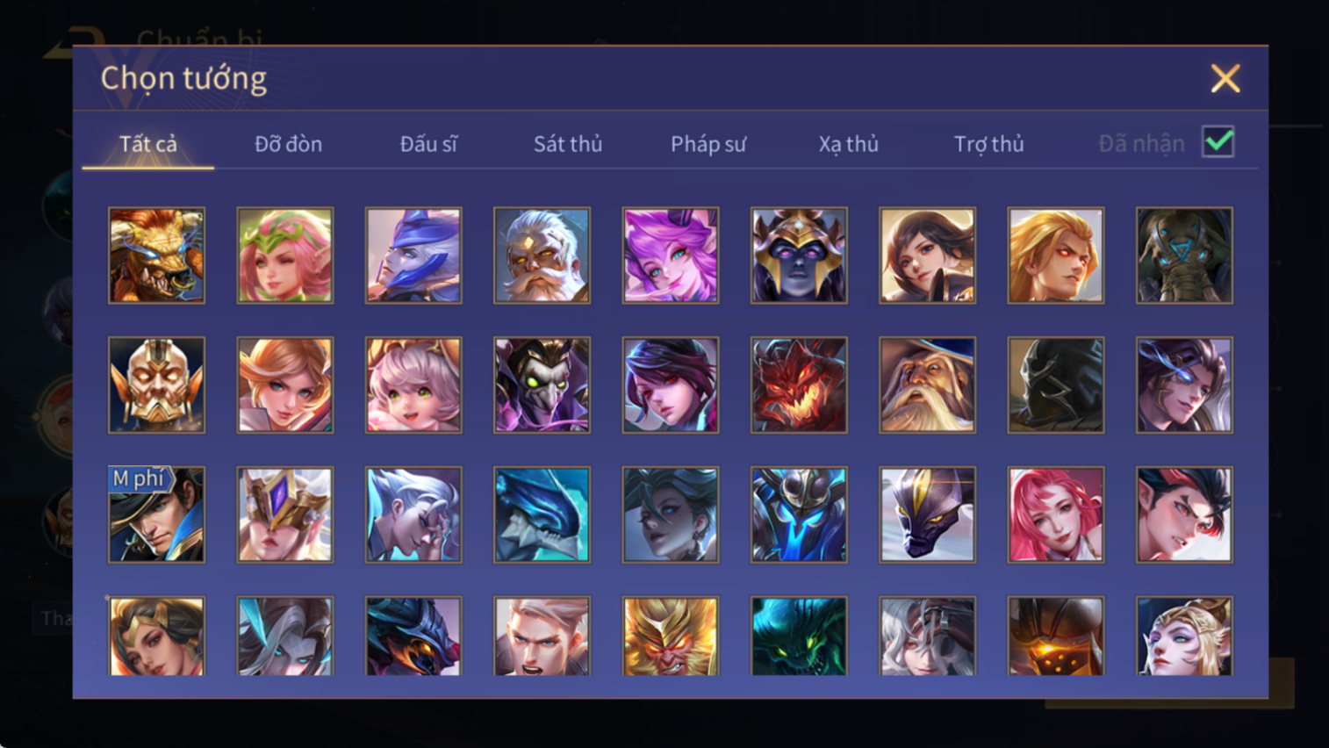Switch to the Xạ thủ tab
The height and width of the screenshot is (748, 1329).
point(849,144)
